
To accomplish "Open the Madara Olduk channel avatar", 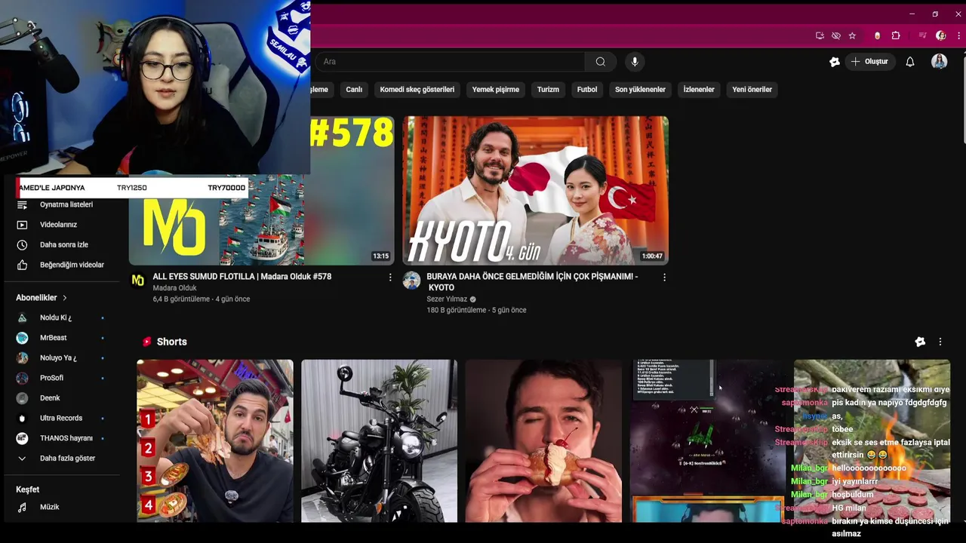I will pos(137,281).
